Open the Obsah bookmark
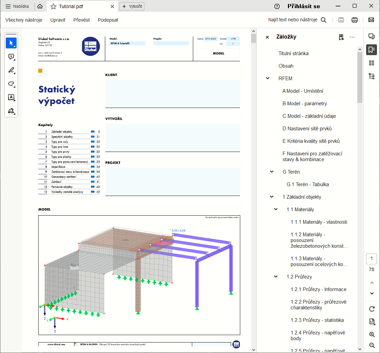380x353 pixels. (x=286, y=66)
